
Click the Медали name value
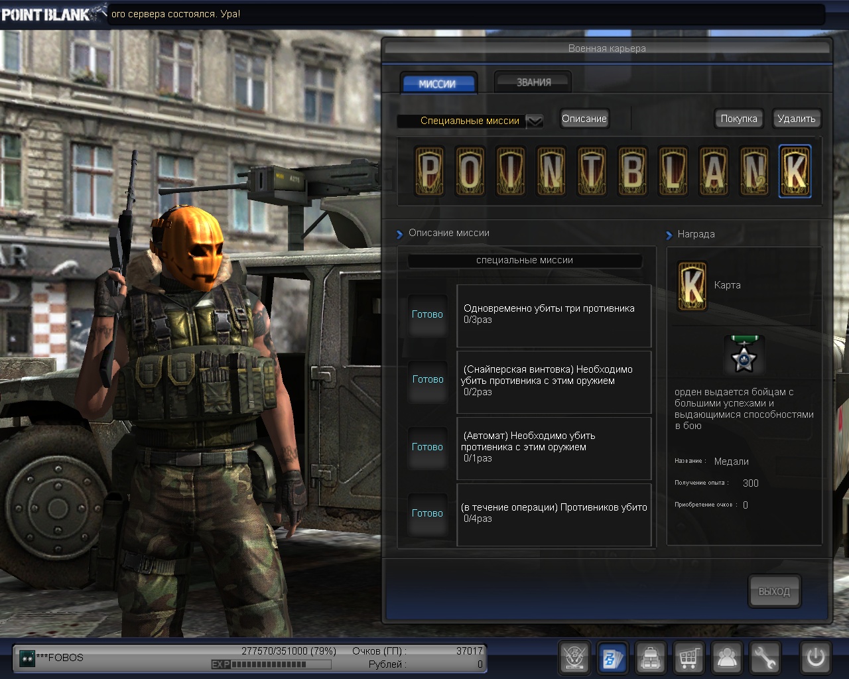(x=732, y=462)
